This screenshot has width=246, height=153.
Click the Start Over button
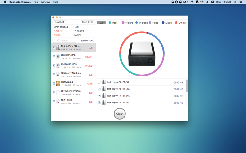point(87,22)
